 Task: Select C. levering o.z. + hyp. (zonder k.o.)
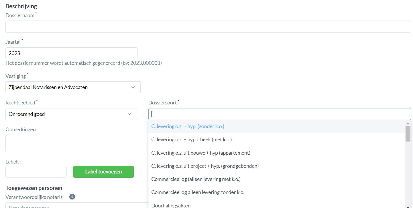[x=188, y=126]
